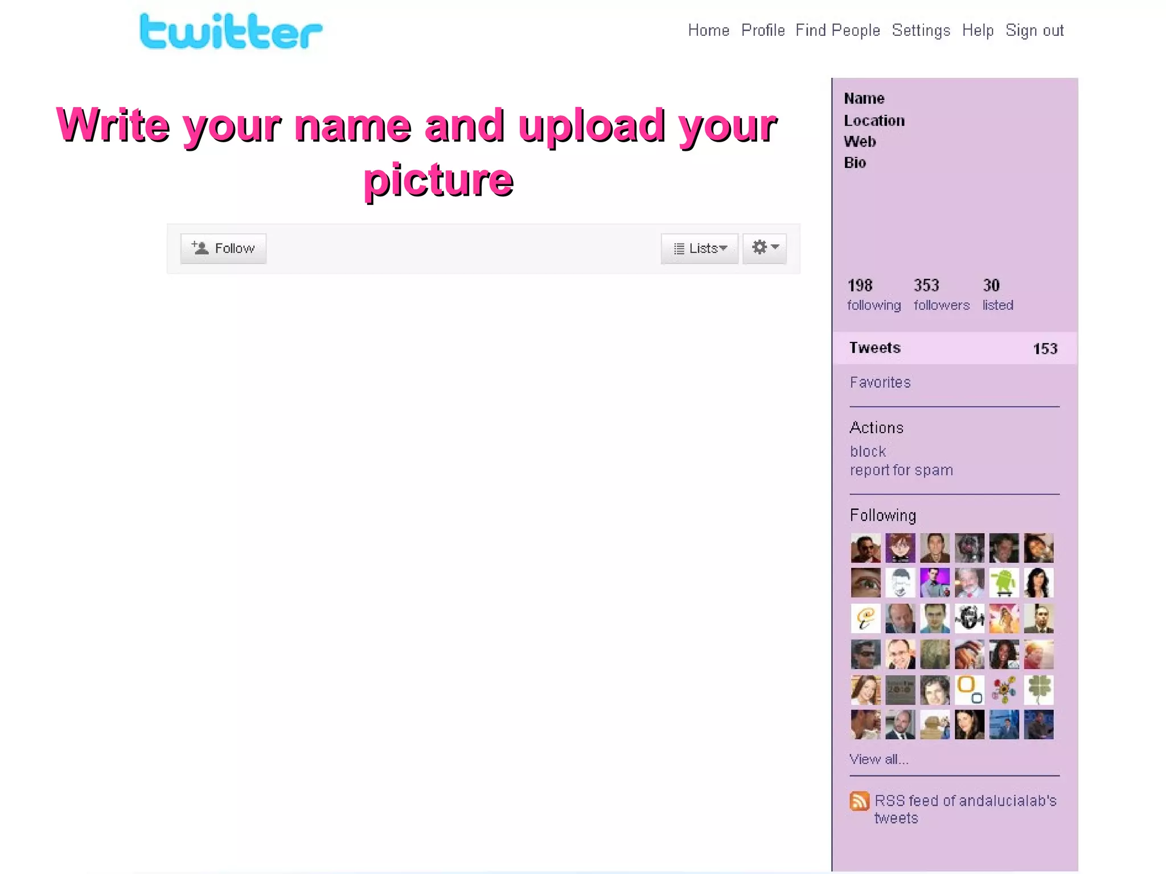The width and height of the screenshot is (1166, 874).
Task: Open the sand sculpture avatar
Action: pyautogui.click(x=934, y=724)
